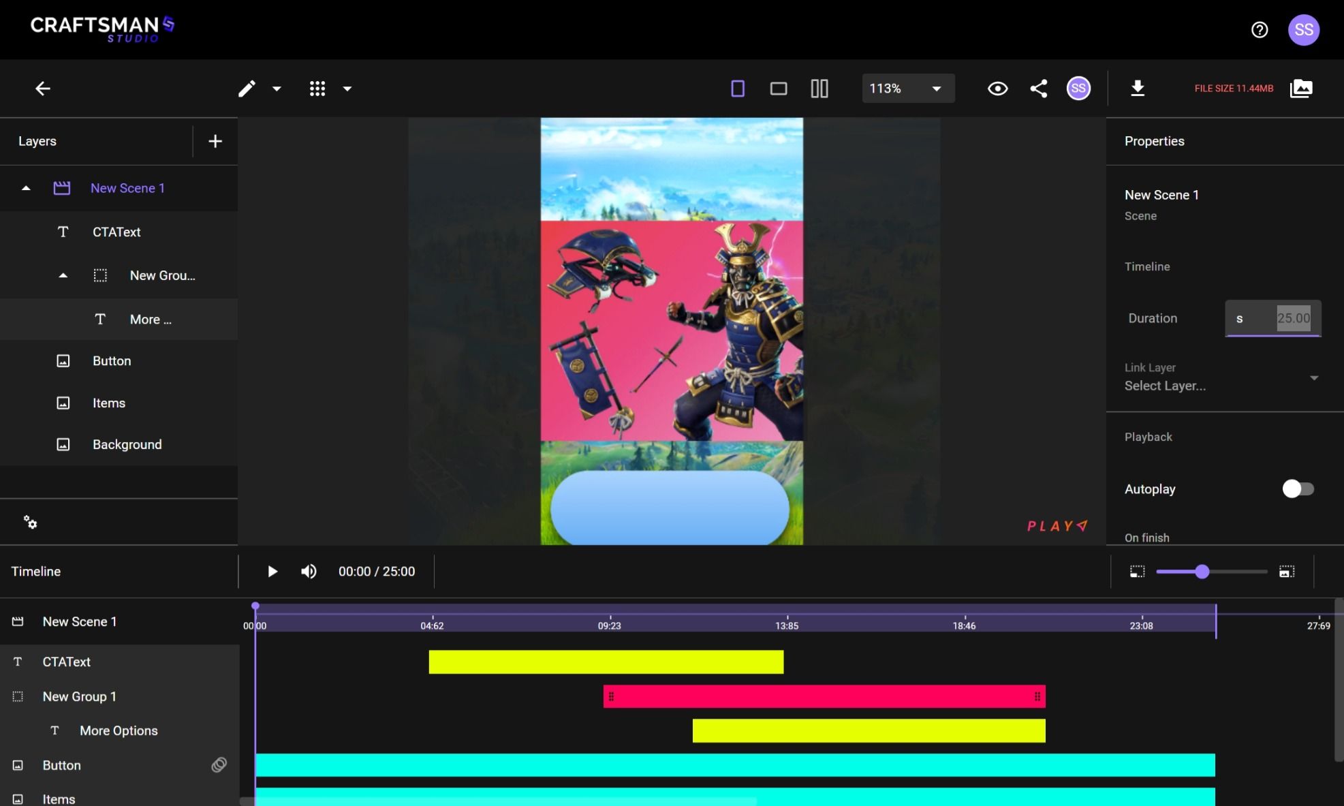Screen dimensions: 1344x806
Task: Select the CTAText layer in Layers panel
Action: pyautogui.click(x=119, y=232)
